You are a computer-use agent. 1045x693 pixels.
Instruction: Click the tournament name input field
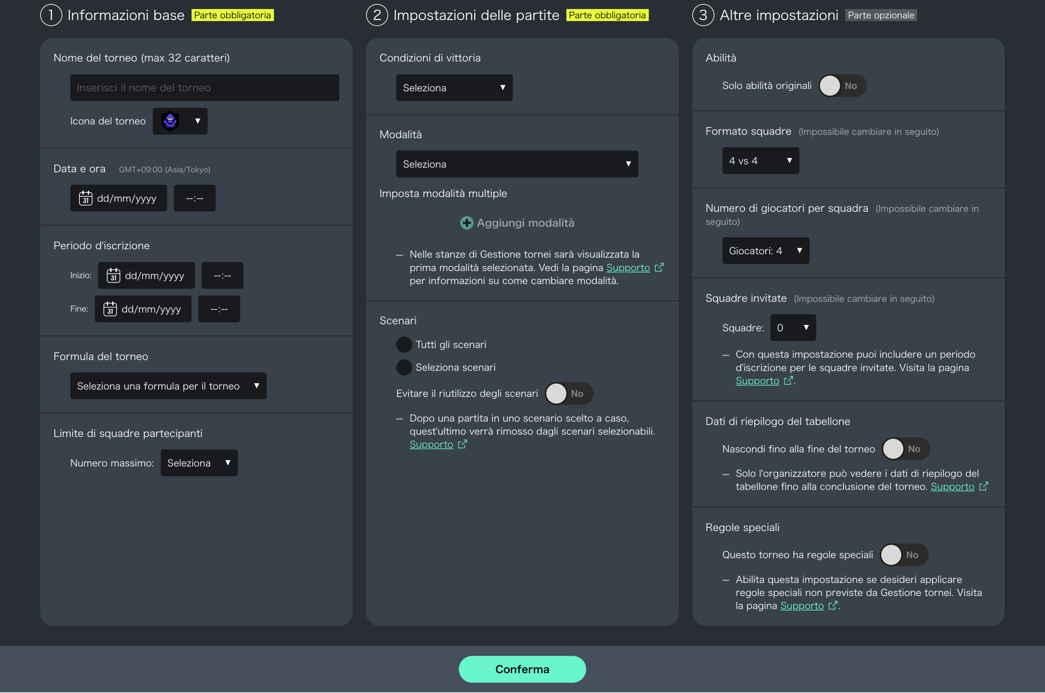(204, 88)
